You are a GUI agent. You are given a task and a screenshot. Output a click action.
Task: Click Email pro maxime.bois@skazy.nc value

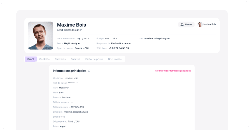click(x=76, y=112)
